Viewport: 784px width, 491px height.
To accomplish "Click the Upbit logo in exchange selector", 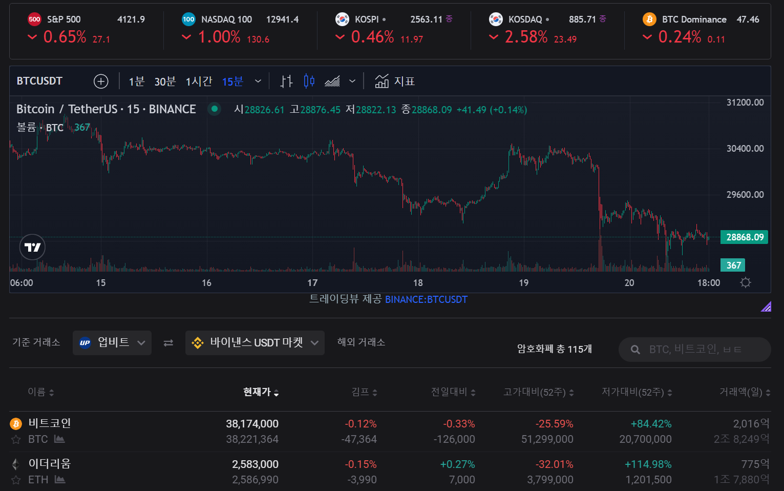I will point(85,343).
